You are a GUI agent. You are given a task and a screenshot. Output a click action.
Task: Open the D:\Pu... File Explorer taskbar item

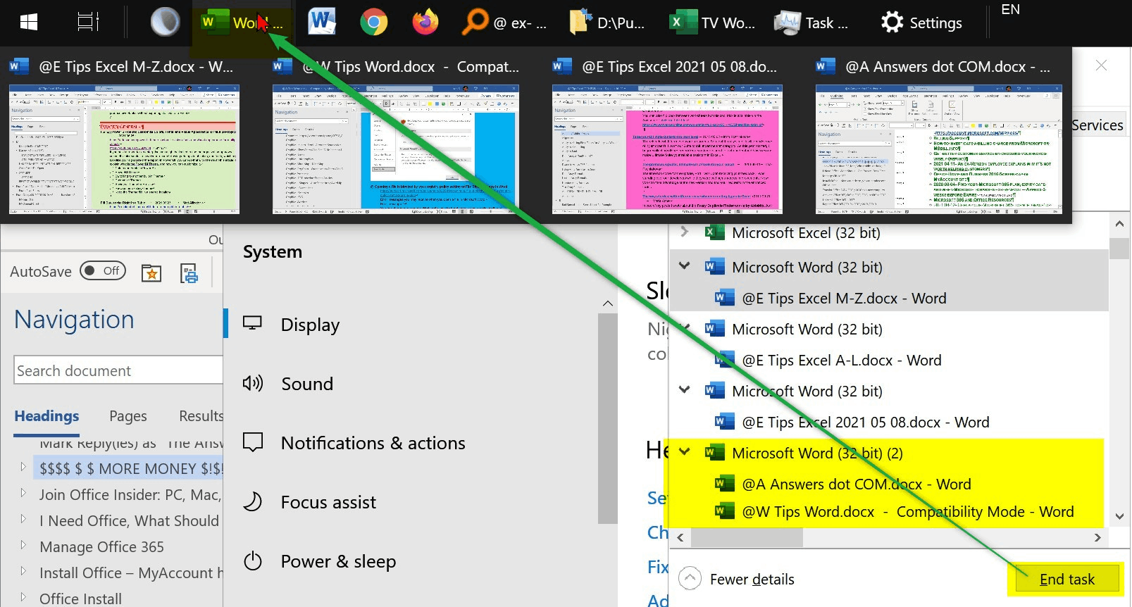(607, 23)
